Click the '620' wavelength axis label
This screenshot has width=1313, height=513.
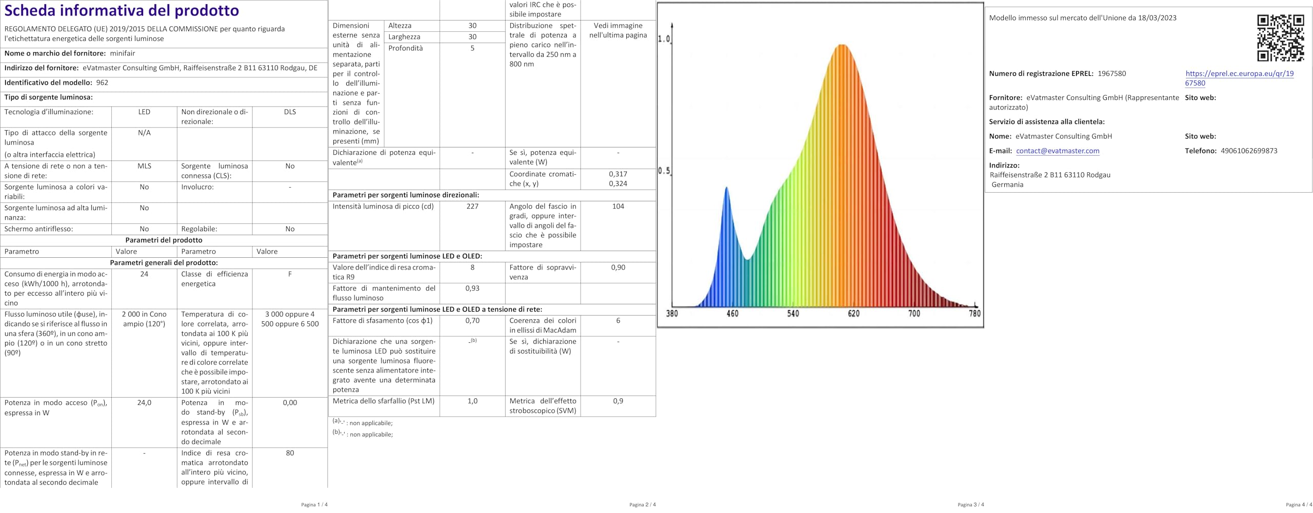[x=853, y=313]
